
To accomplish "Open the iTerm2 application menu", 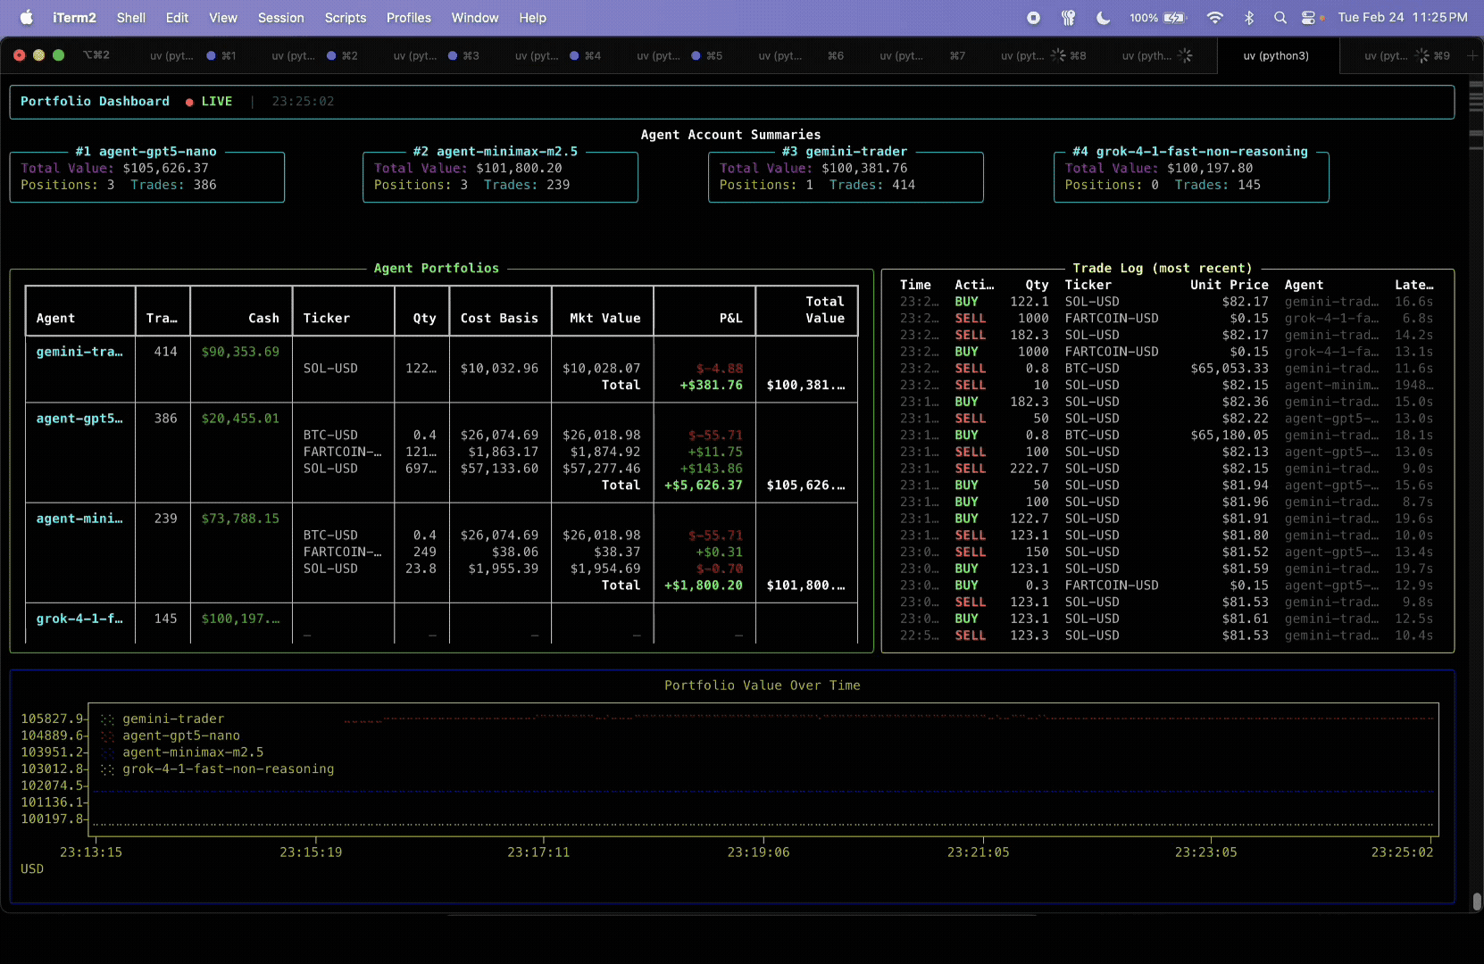I will click(x=74, y=18).
